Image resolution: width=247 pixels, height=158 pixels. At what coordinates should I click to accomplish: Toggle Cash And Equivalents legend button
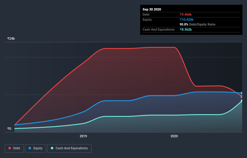[69, 148]
